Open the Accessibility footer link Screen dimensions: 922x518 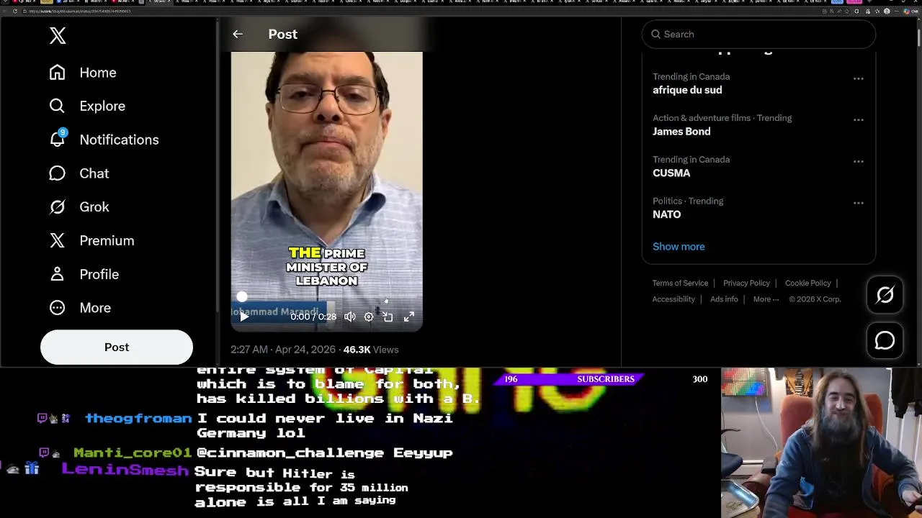(673, 299)
